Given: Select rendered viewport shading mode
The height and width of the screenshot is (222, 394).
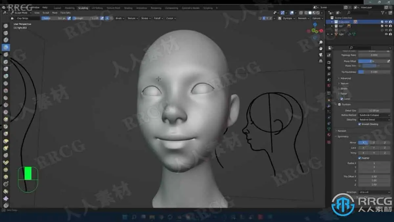Looking at the screenshot, I should [318, 13].
